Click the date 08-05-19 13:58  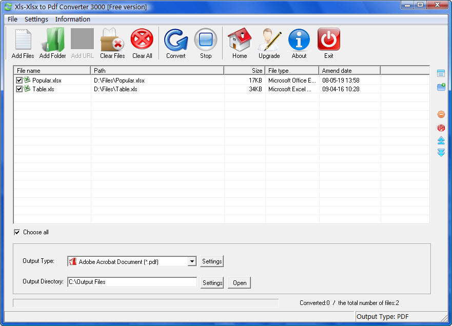(341, 80)
